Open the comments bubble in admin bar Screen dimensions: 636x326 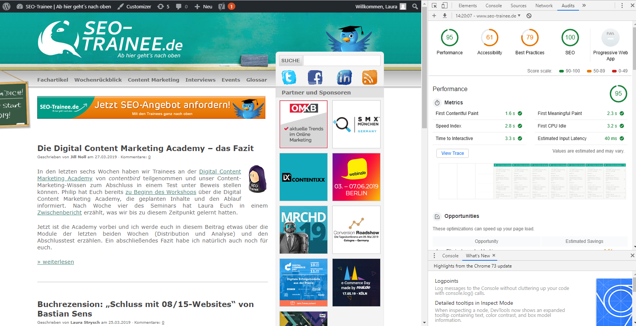(x=182, y=6)
